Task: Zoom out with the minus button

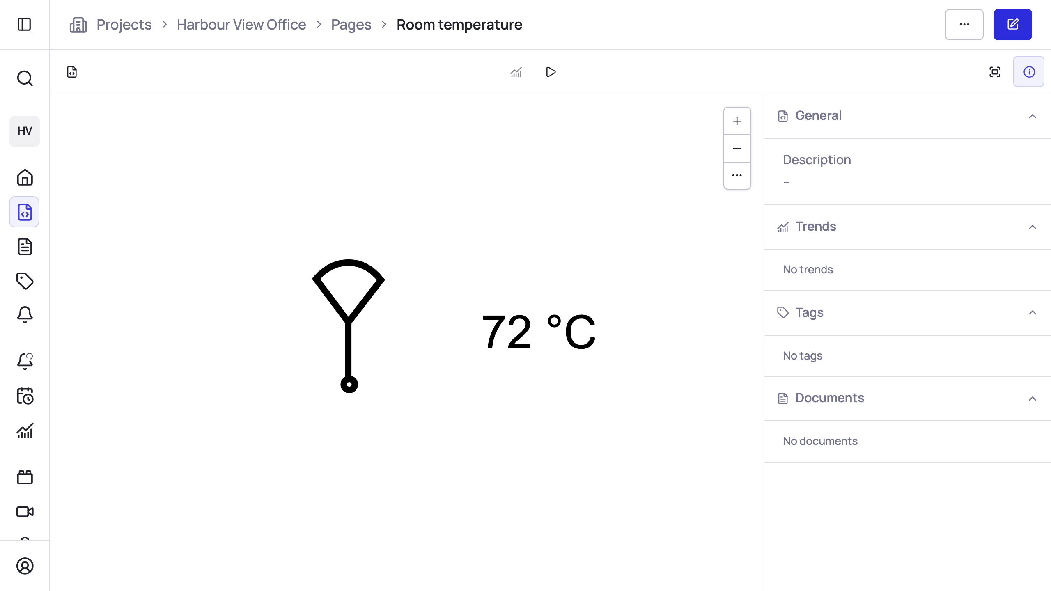Action: [737, 148]
